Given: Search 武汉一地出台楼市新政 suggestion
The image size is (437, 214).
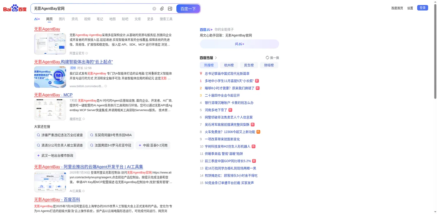Looking at the screenshot, I should point(55,156).
